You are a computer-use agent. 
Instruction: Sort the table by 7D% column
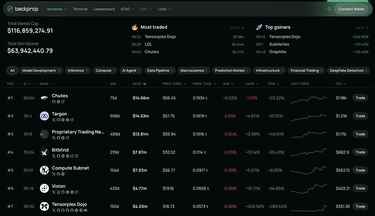click(x=274, y=84)
